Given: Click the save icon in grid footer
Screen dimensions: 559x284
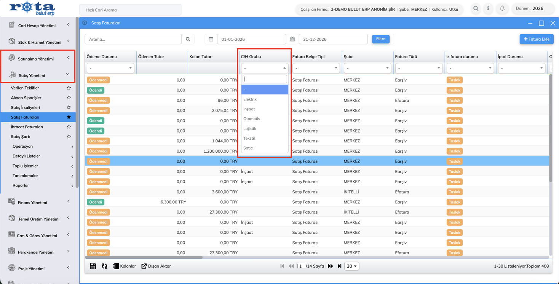Looking at the screenshot, I should (x=93, y=266).
